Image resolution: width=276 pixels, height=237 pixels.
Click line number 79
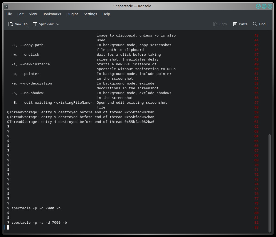[x=256, y=208]
